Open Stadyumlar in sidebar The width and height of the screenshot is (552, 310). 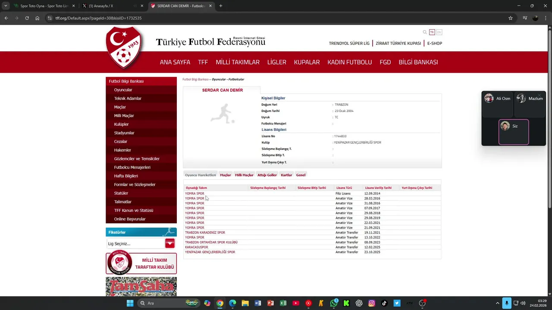(x=124, y=133)
